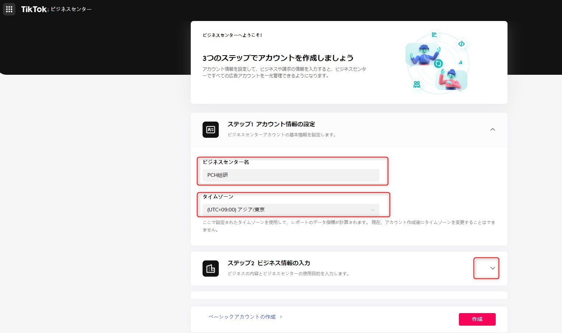Click the ビジネスセンター label beside the logo
The height and width of the screenshot is (333, 562).
click(x=71, y=9)
